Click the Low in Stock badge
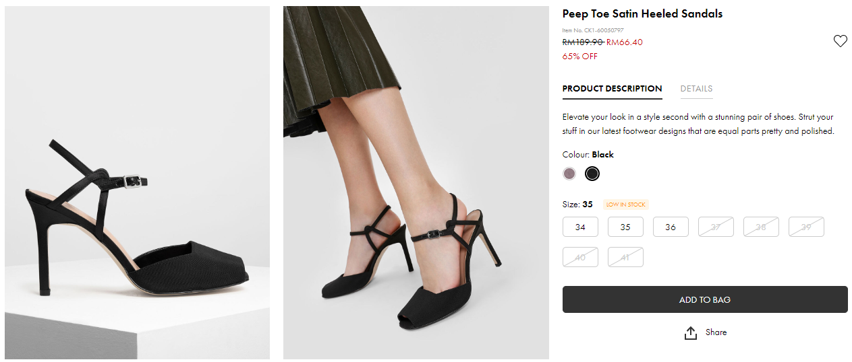Viewport: 852px width, 362px height. pos(625,205)
